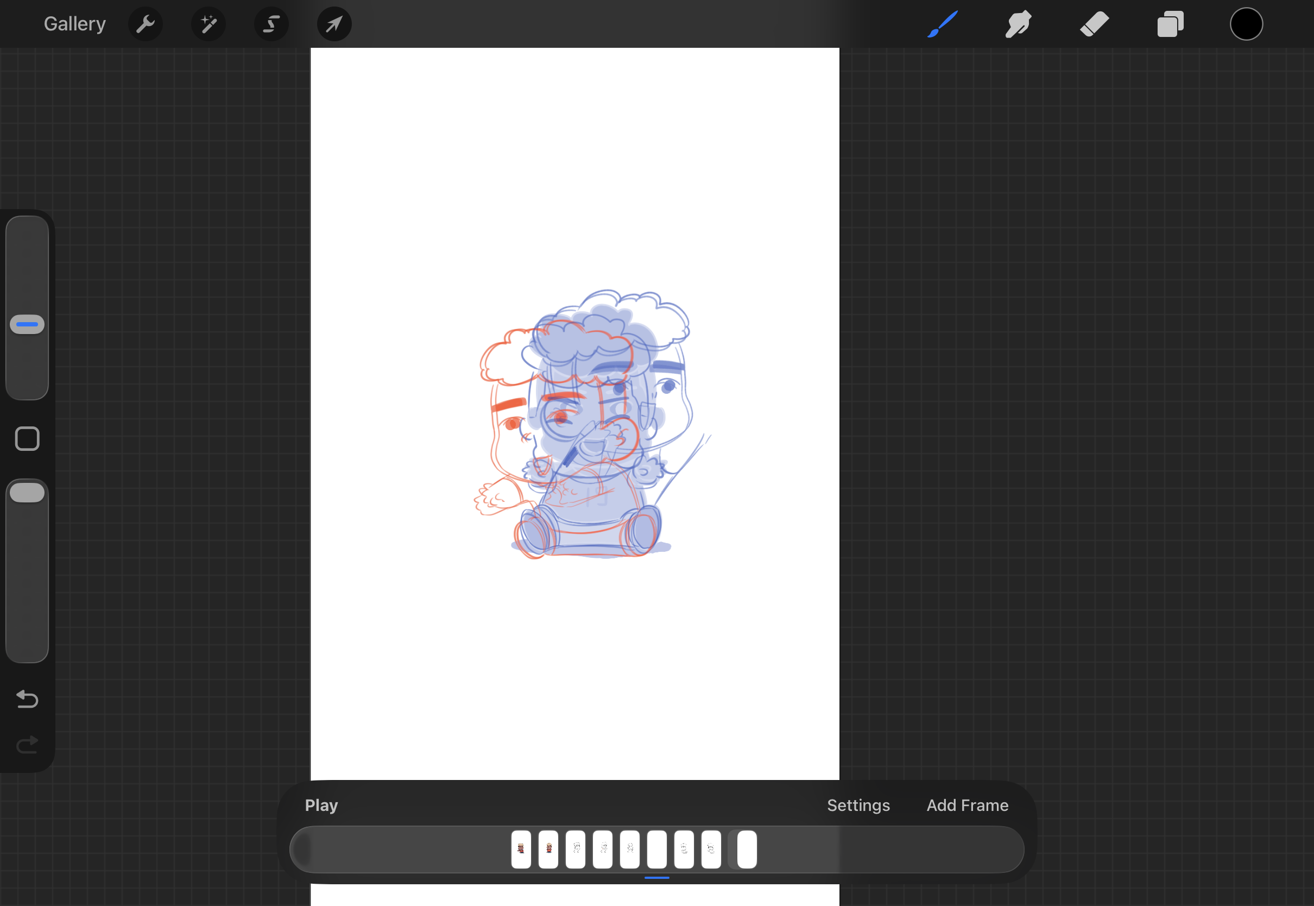The image size is (1314, 906).
Task: Tap the square modify button in sidebar
Action: pos(27,439)
